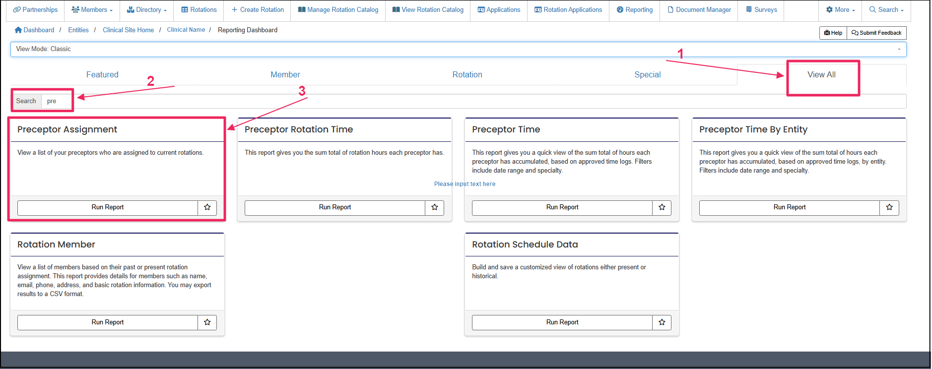Click the Document Manager file icon

pos(670,9)
